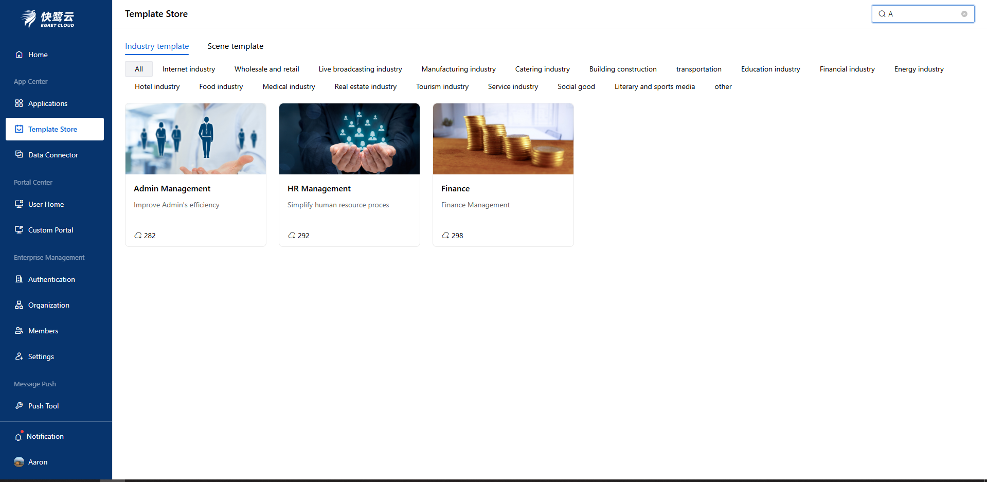Open Applications via its grid icon
Screen dimensions: 987x482
19,103
